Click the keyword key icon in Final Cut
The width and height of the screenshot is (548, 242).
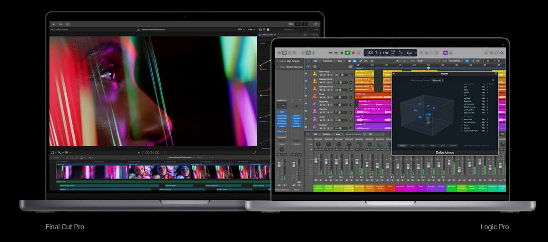pyautogui.click(x=61, y=24)
